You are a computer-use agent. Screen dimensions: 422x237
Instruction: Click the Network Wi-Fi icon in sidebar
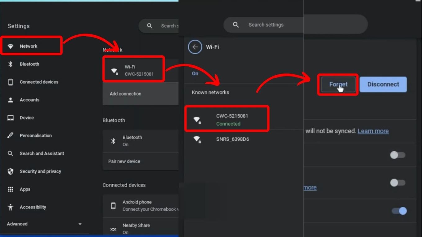pos(11,46)
